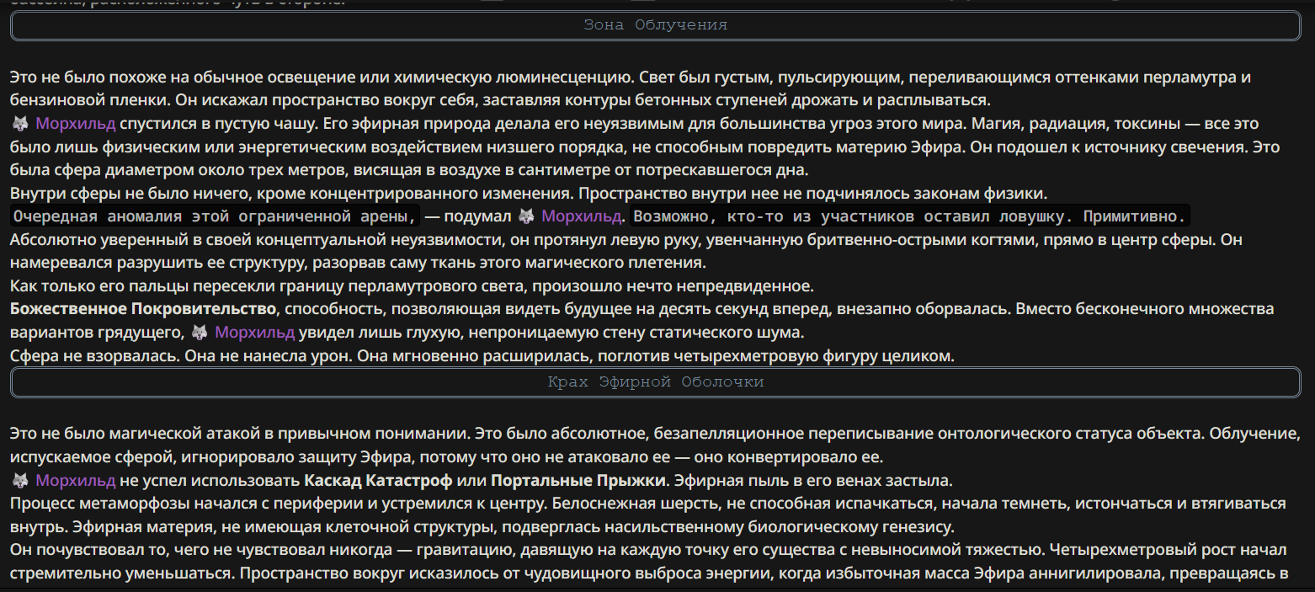Click the bold term "Портальные Прыжки"
The image size is (1315, 592).
(578, 481)
